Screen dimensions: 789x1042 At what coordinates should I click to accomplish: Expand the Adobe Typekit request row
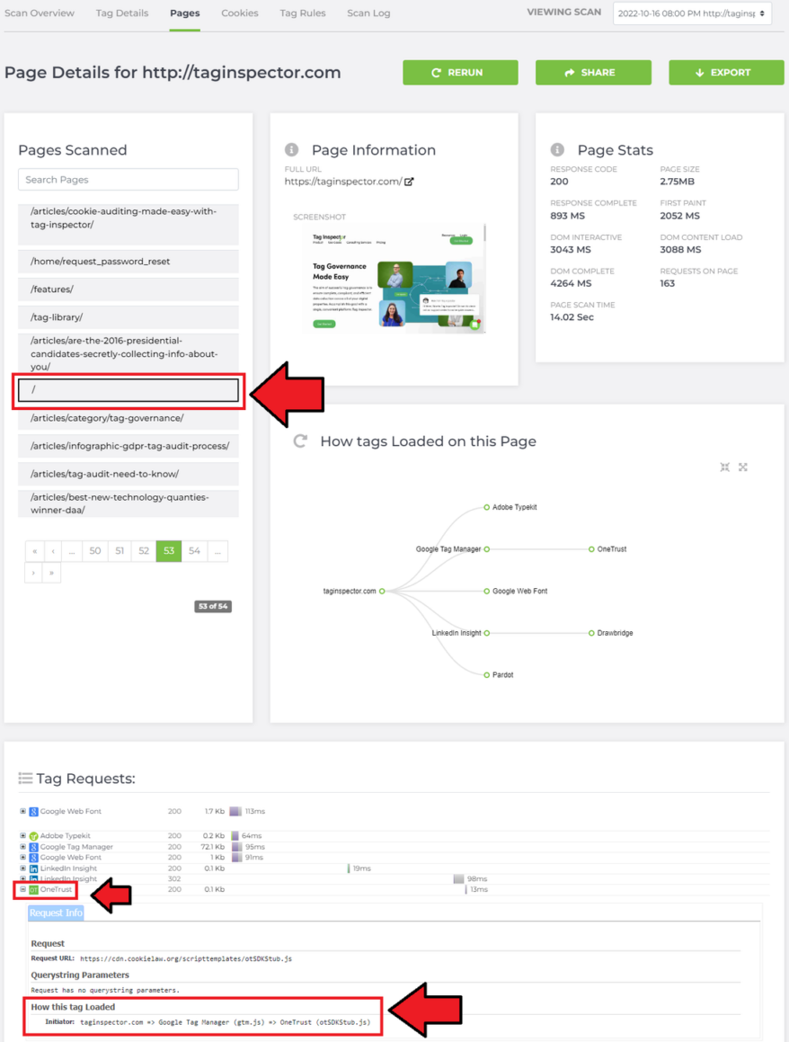pos(22,834)
